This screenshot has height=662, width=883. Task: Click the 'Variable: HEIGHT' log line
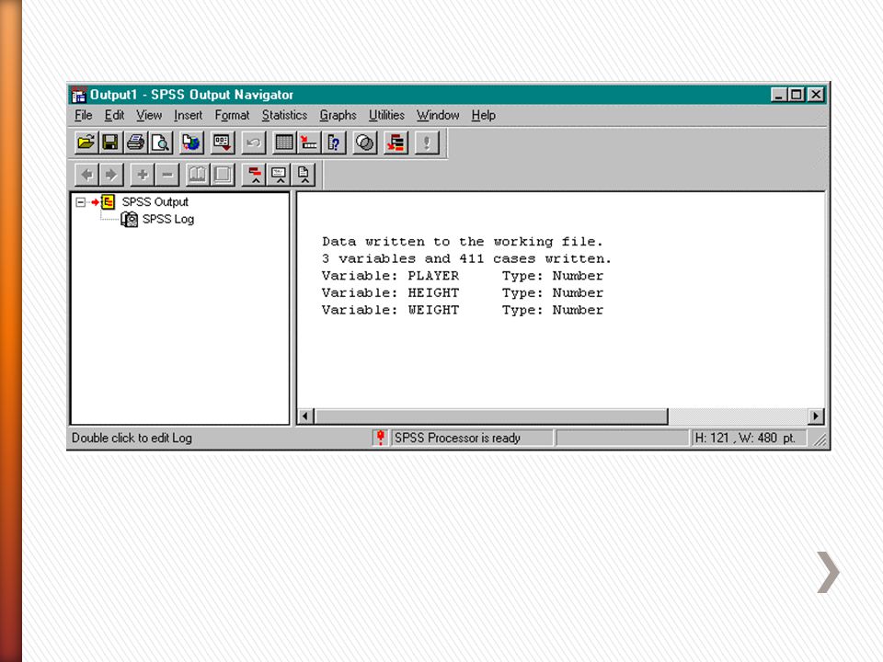pyautogui.click(x=463, y=292)
